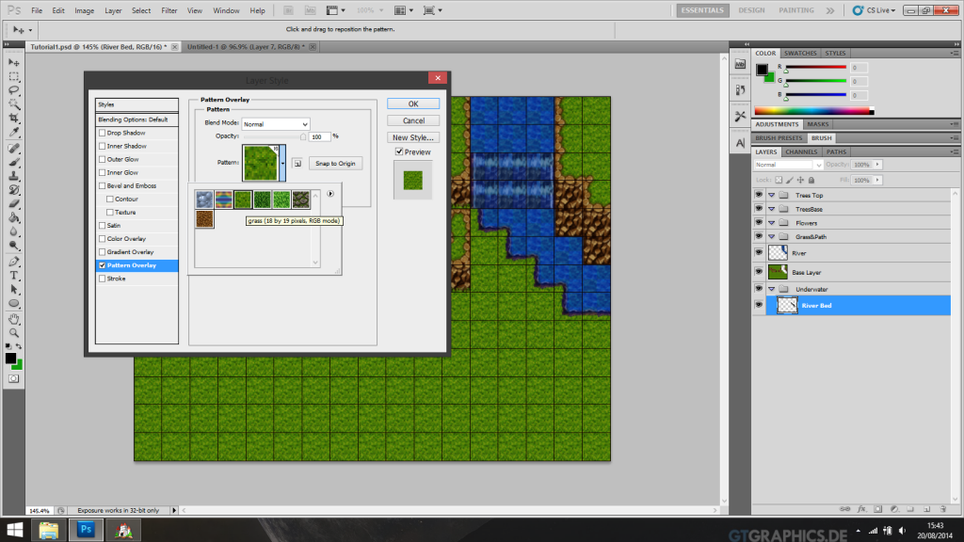Click the pattern Opacity value field
964x542 pixels.
click(319, 136)
